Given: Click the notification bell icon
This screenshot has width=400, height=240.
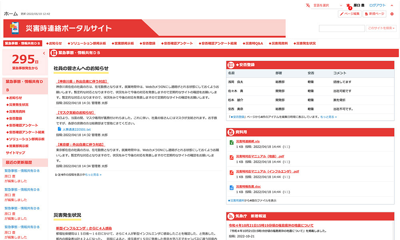Looking at the screenshot, I should pos(348,6).
